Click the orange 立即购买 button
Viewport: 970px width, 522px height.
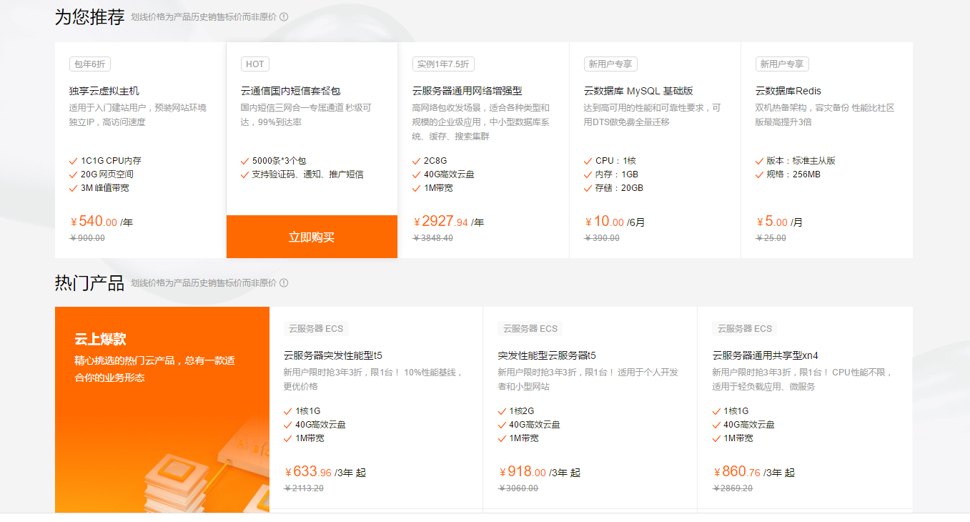(x=312, y=237)
